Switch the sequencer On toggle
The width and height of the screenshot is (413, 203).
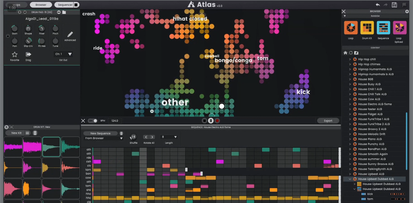coord(93,121)
